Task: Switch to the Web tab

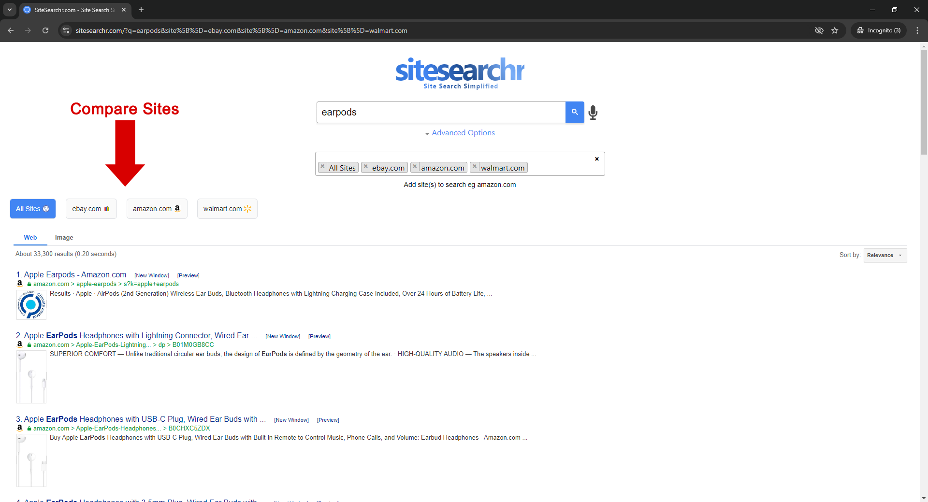Action: [30, 237]
